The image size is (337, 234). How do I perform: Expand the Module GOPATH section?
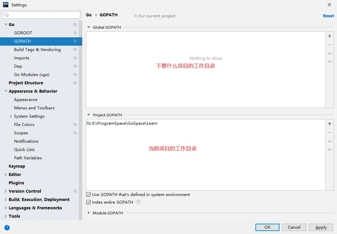(x=89, y=213)
